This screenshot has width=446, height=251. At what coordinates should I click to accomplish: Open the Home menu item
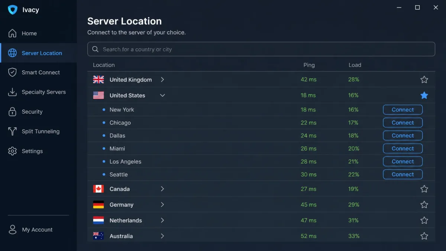click(38, 33)
